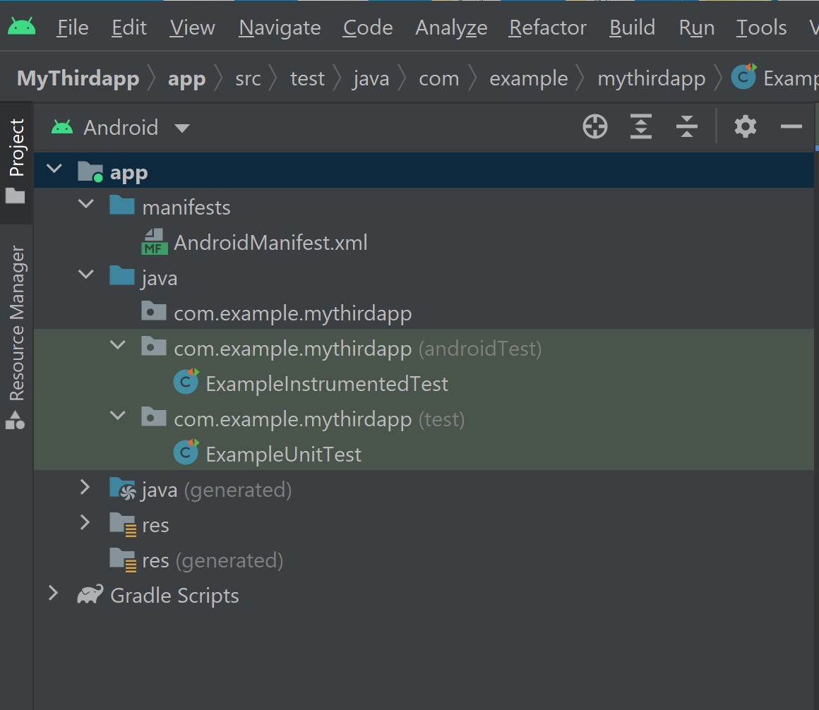
Task: Expand the res folder
Action: point(85,522)
